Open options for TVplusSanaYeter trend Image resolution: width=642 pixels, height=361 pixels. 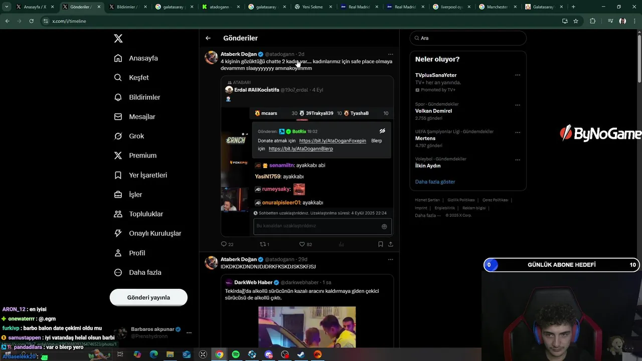click(x=518, y=75)
